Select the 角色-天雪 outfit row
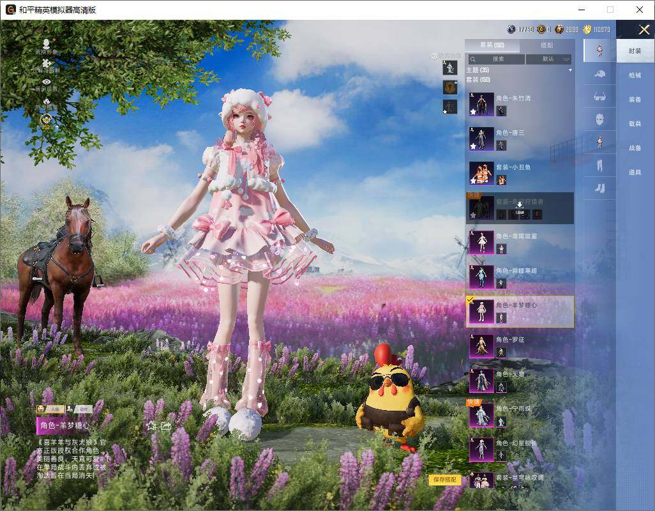 (x=520, y=380)
